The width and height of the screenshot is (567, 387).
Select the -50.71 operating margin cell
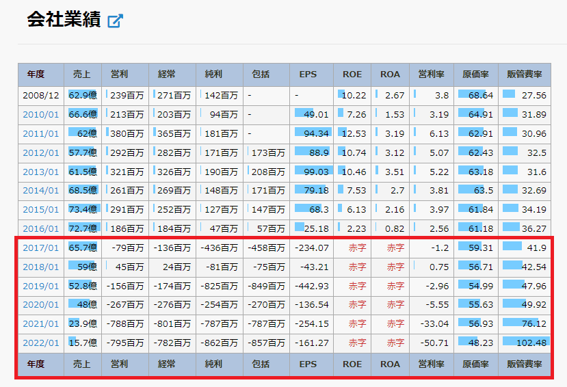432,343
